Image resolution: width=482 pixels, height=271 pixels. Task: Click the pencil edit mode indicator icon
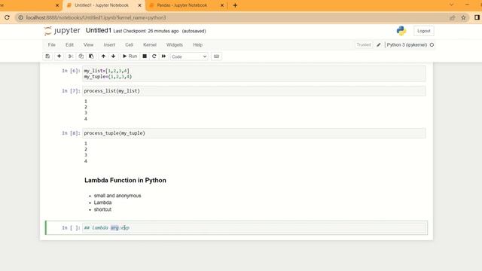click(379, 45)
